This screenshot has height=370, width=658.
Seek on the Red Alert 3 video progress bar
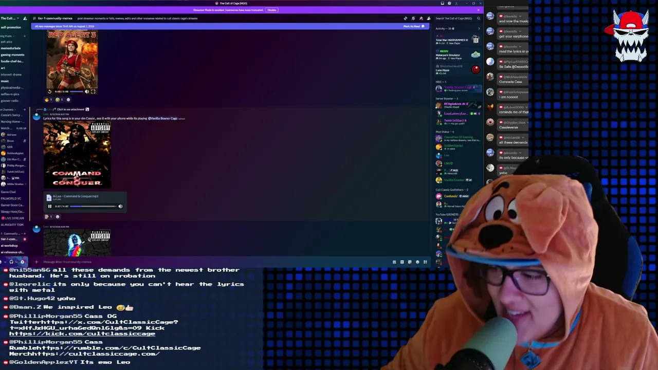click(x=76, y=91)
